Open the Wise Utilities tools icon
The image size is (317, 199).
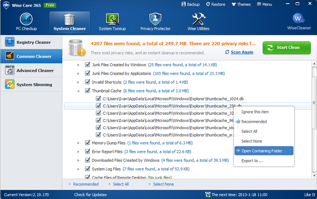coord(198,19)
